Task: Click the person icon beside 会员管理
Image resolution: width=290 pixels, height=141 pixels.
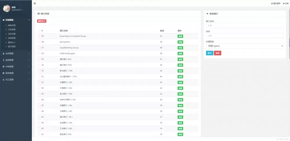Action: coord(3,53)
